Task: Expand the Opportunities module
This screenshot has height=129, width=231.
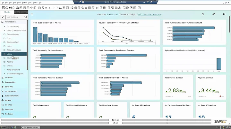Action: coord(10,82)
